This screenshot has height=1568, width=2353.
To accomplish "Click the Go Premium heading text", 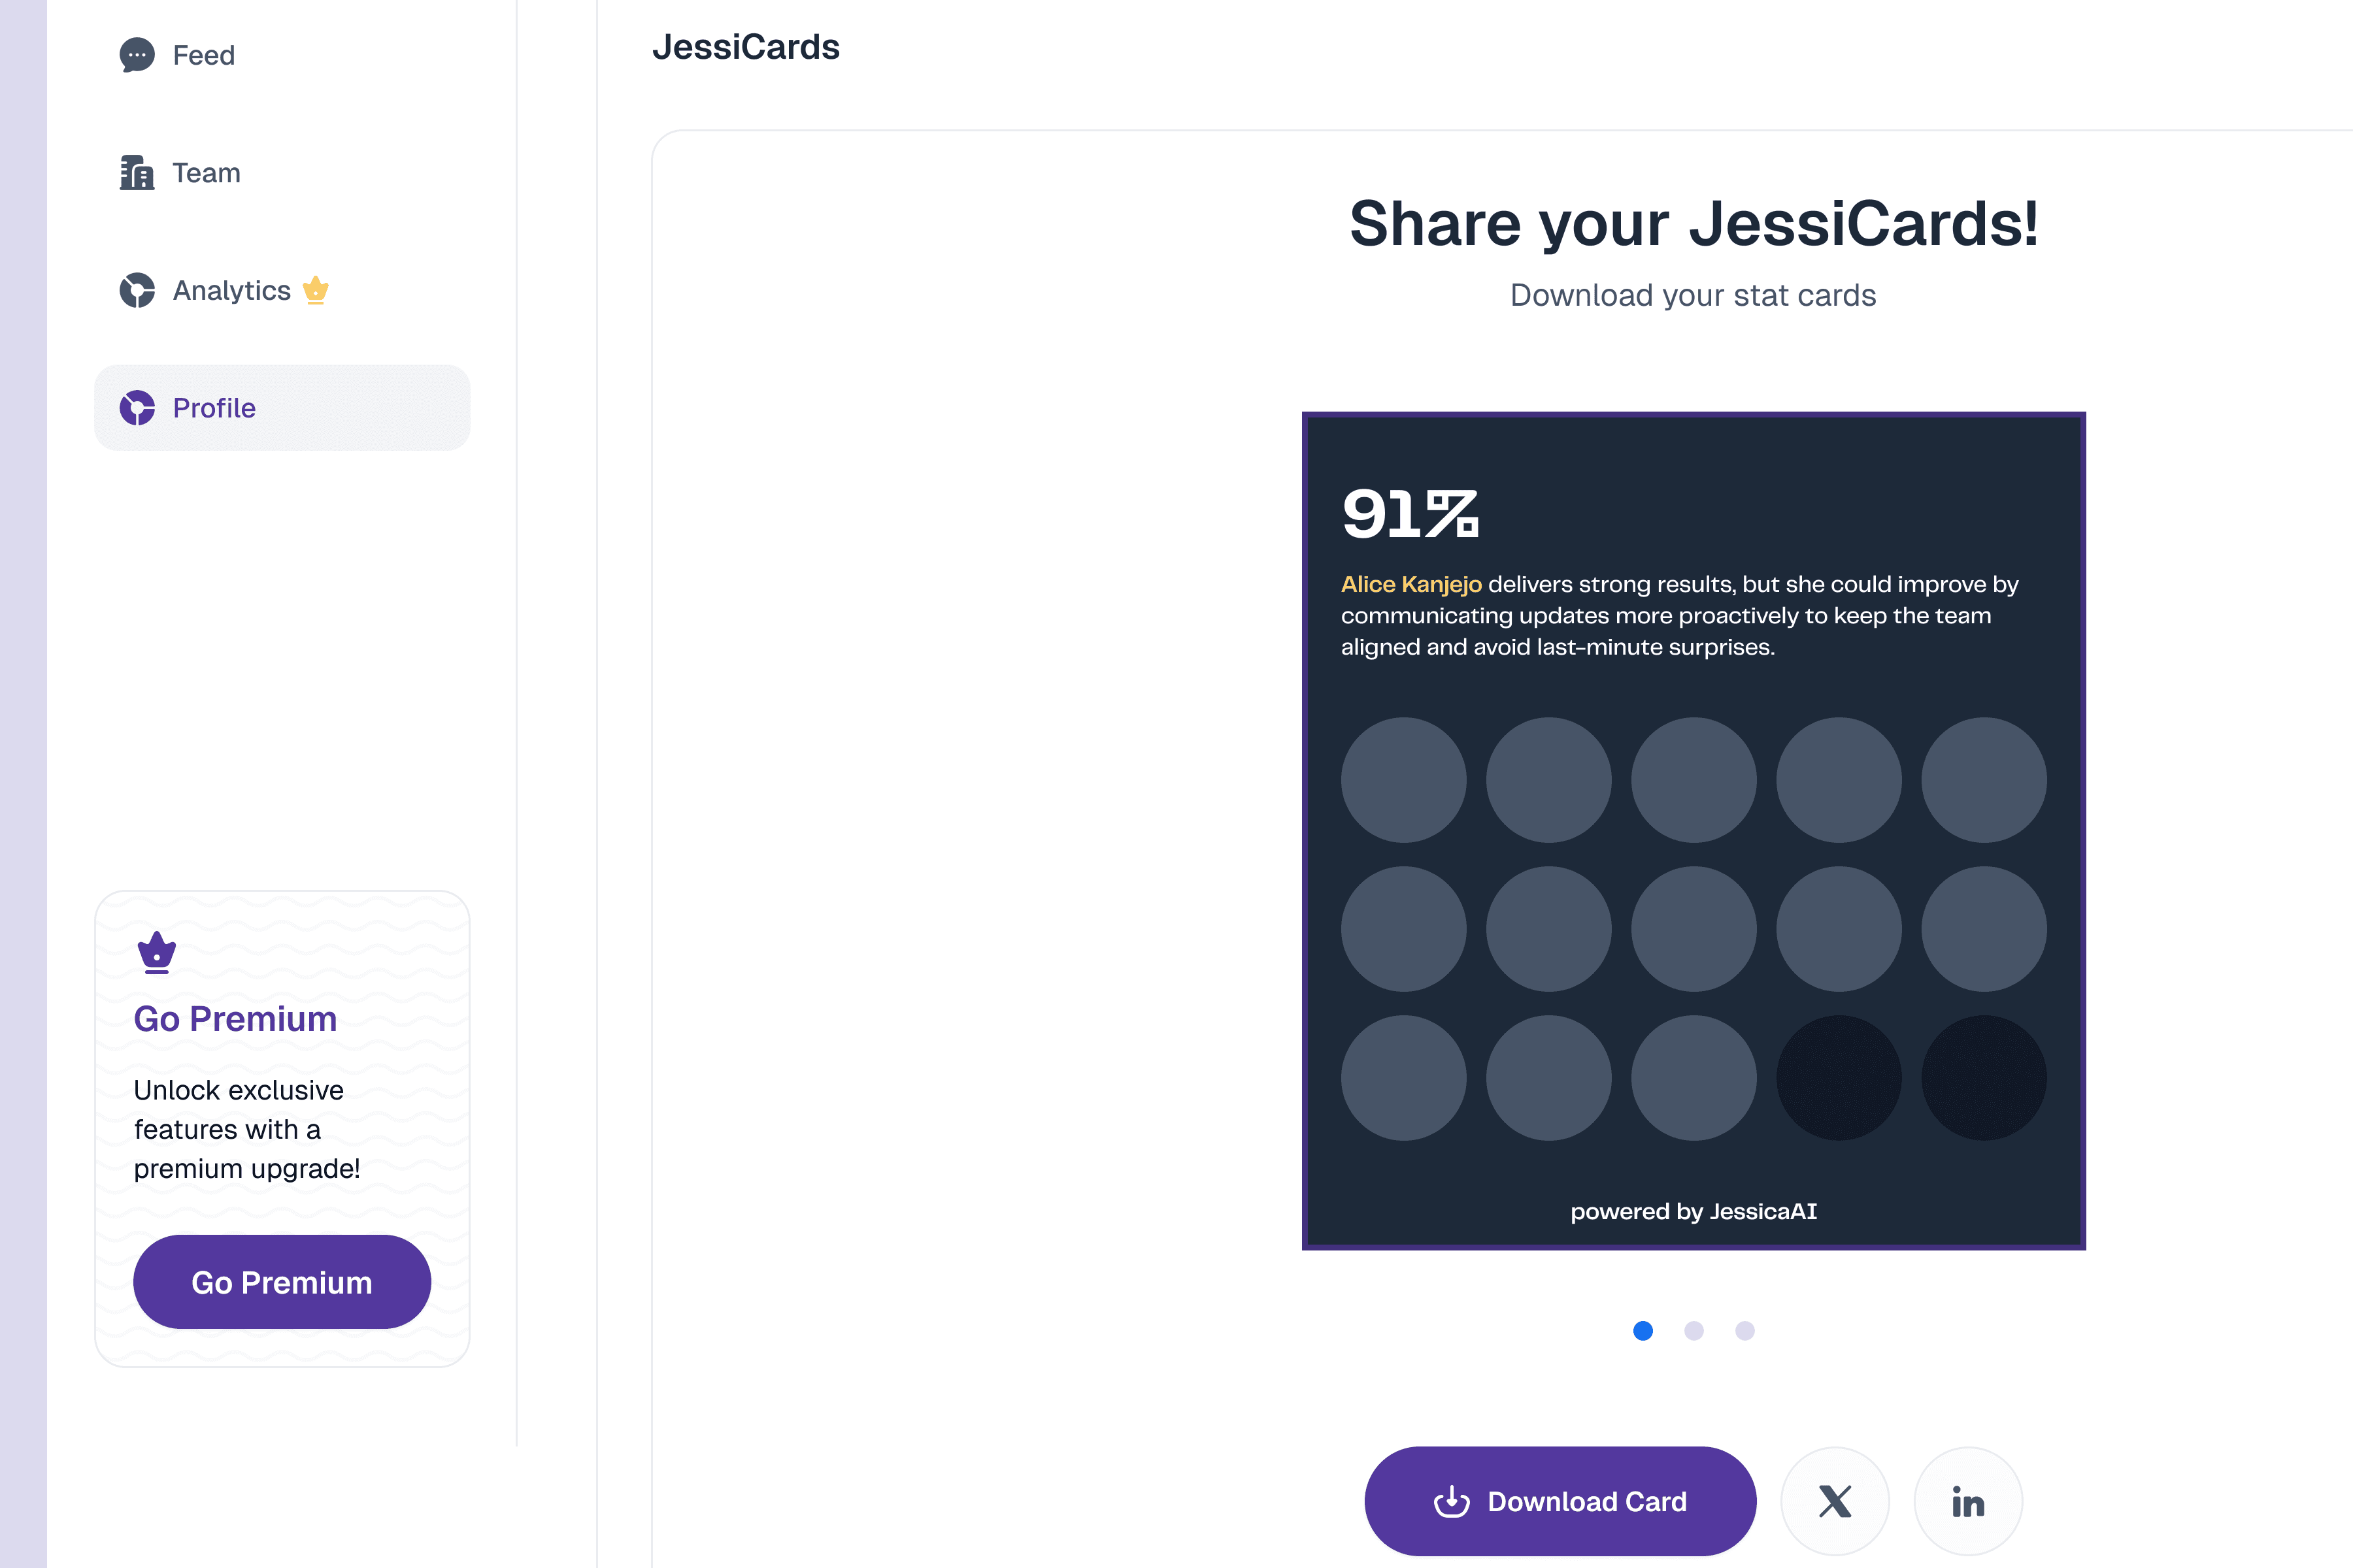I will (235, 1019).
